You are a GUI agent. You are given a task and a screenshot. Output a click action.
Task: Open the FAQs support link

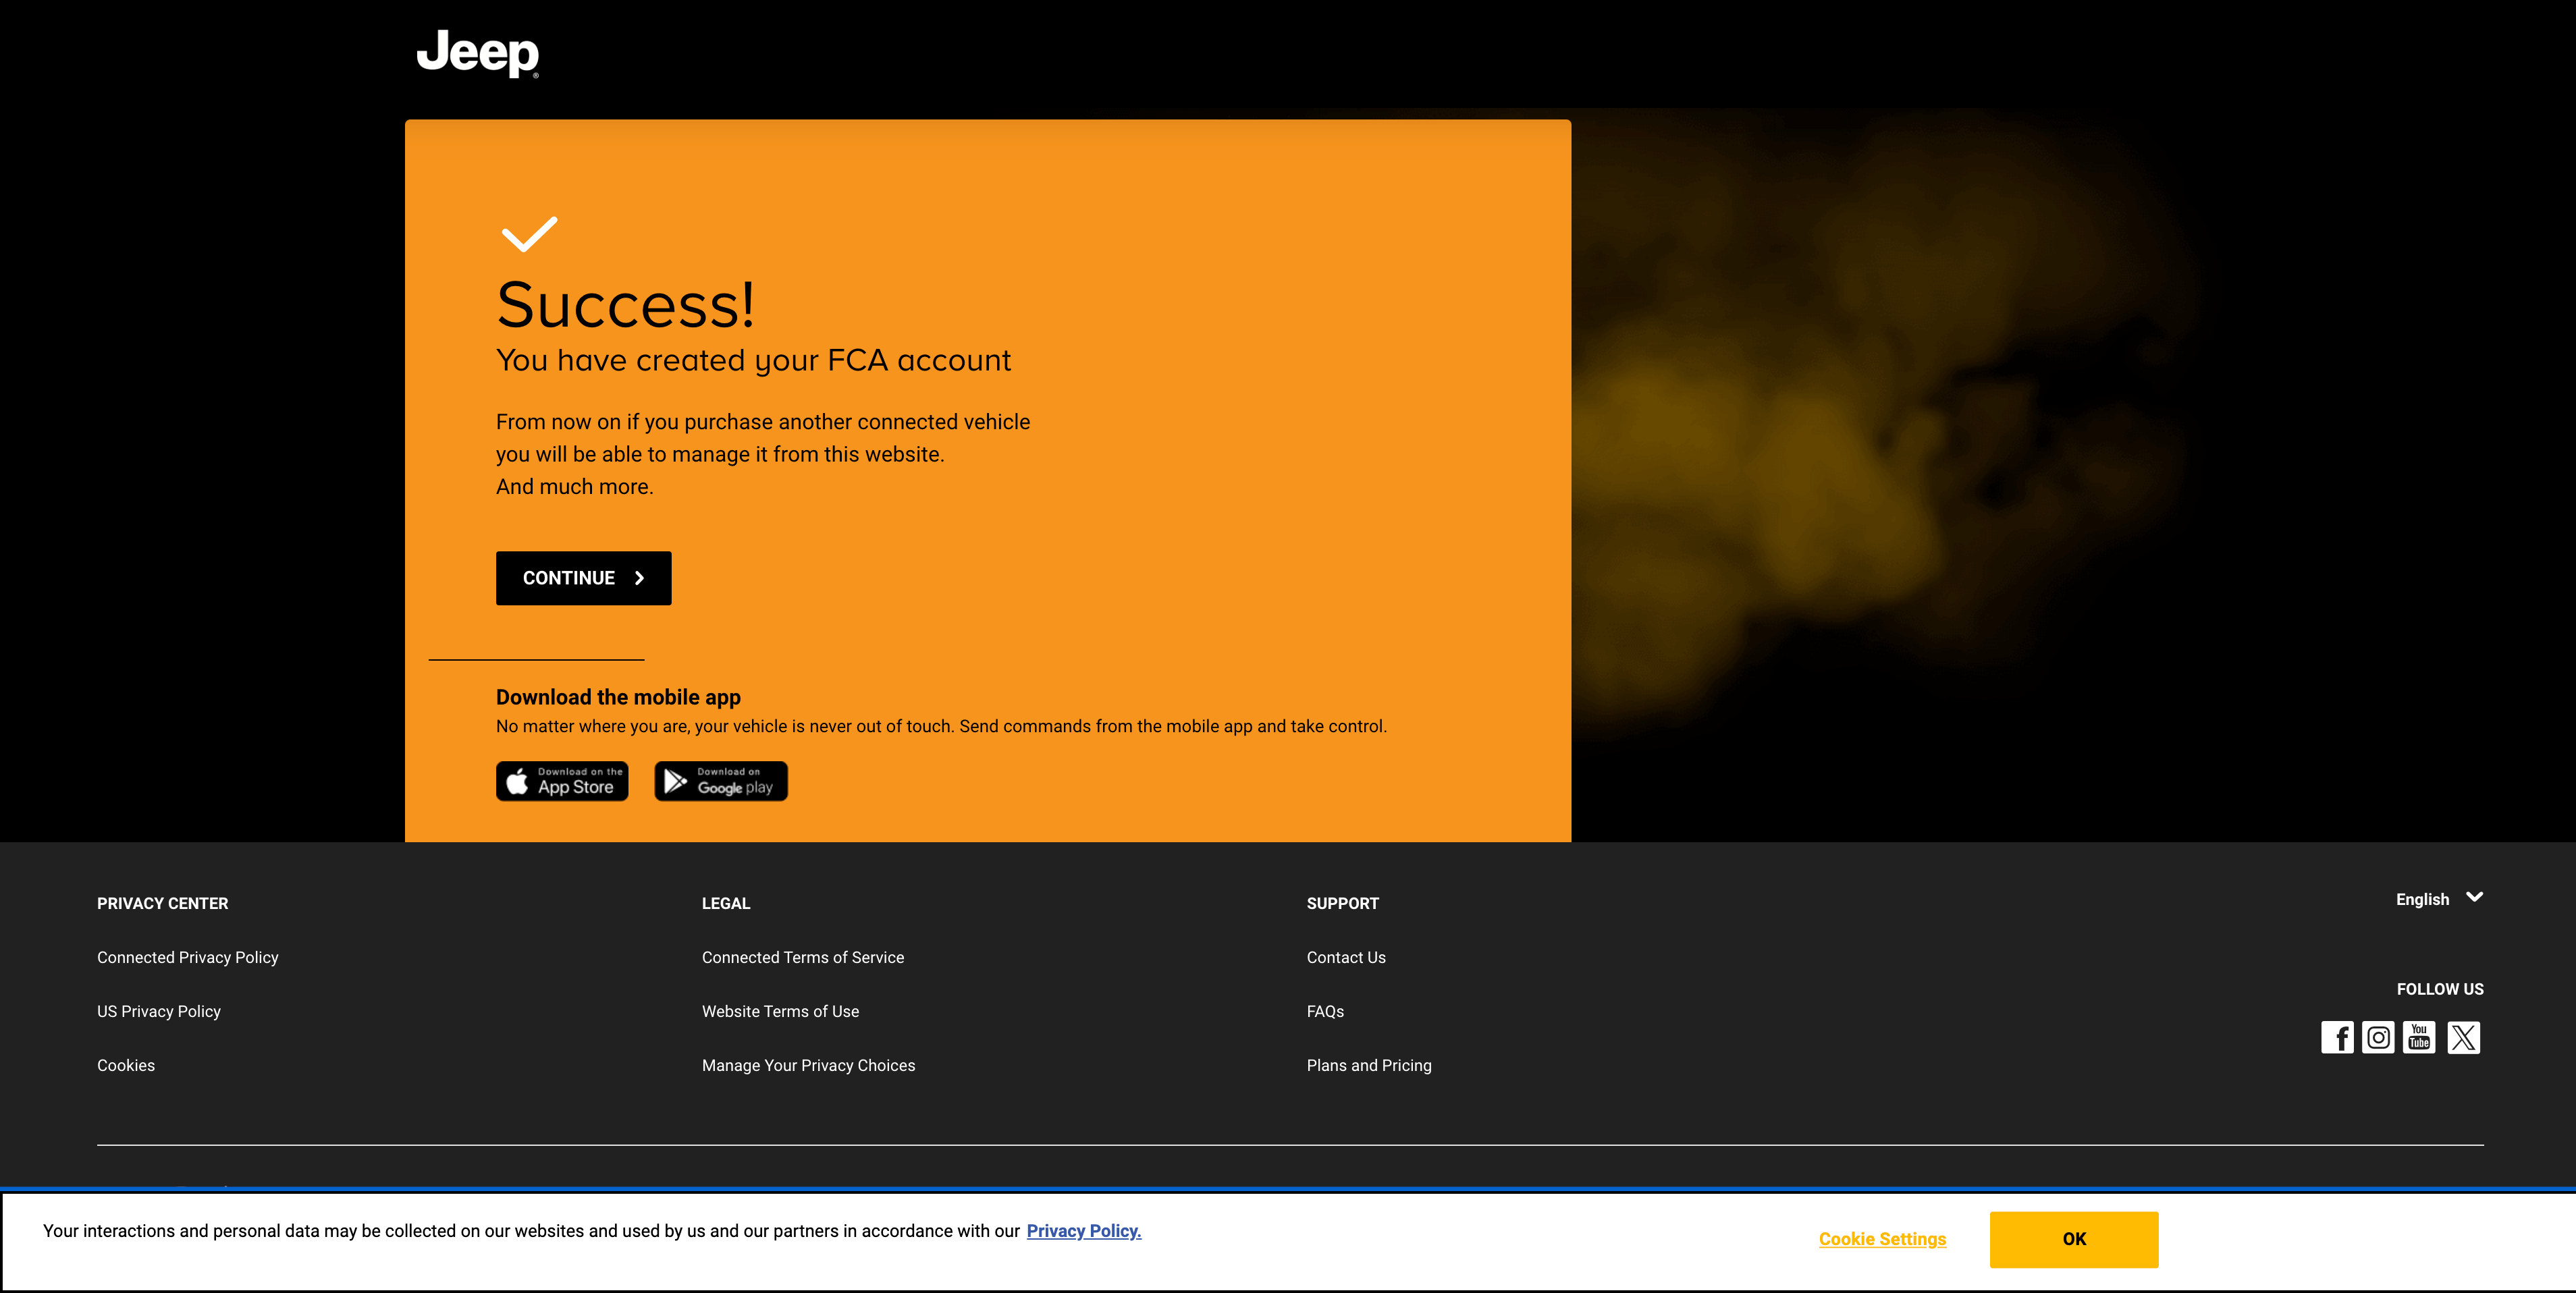pos(1324,1011)
